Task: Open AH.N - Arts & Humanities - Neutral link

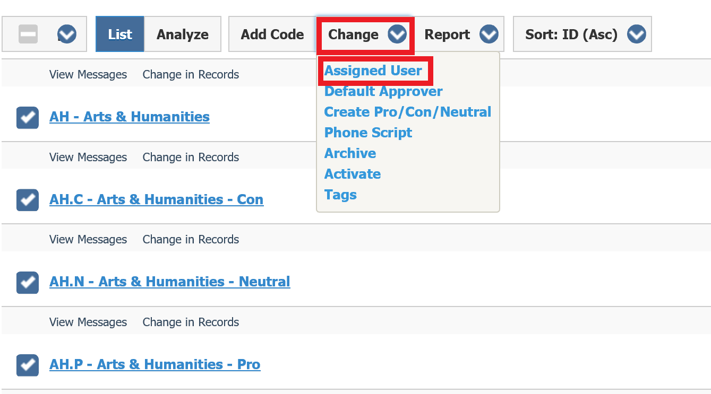Action: point(170,282)
